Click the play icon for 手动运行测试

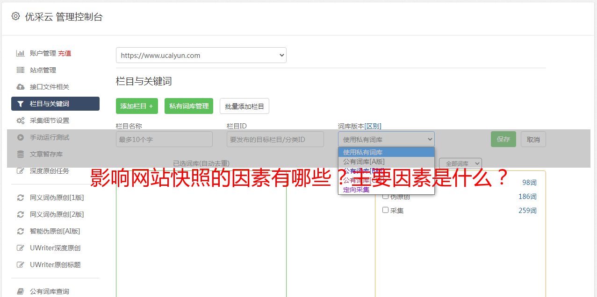point(21,137)
